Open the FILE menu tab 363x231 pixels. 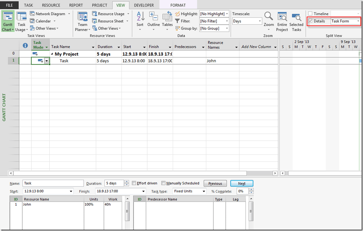[10, 5]
